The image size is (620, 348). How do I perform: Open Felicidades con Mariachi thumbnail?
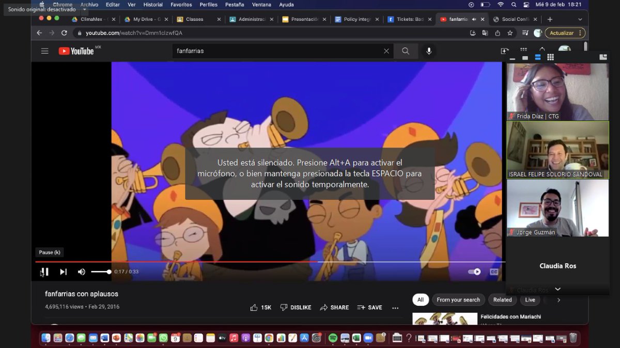pyautogui.click(x=444, y=319)
